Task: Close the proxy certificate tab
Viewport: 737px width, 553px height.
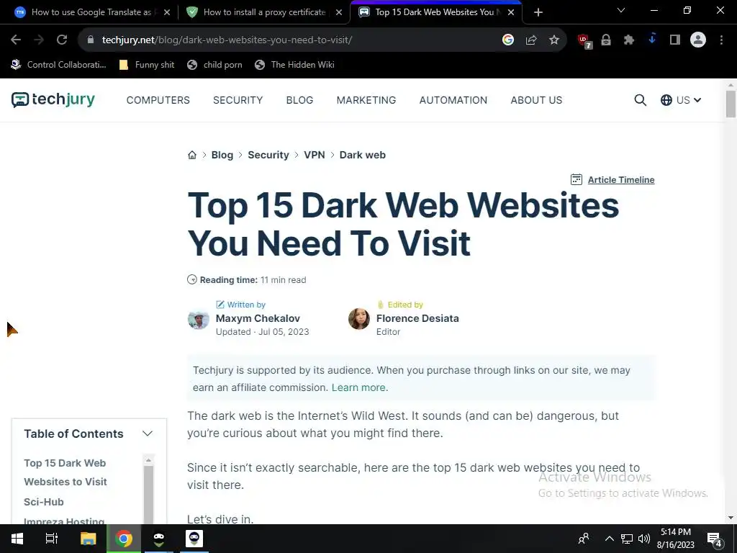Action: [339, 12]
